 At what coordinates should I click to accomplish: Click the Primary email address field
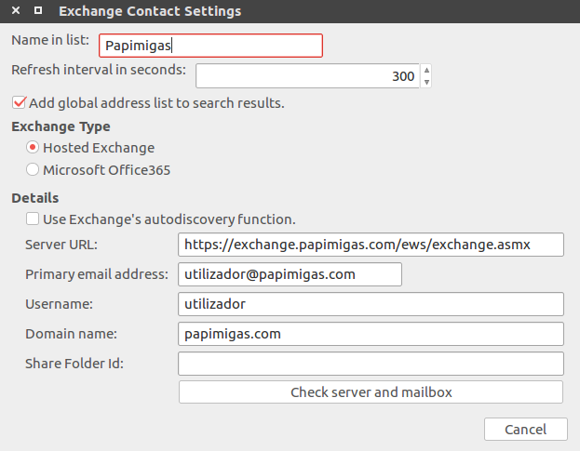[289, 274]
